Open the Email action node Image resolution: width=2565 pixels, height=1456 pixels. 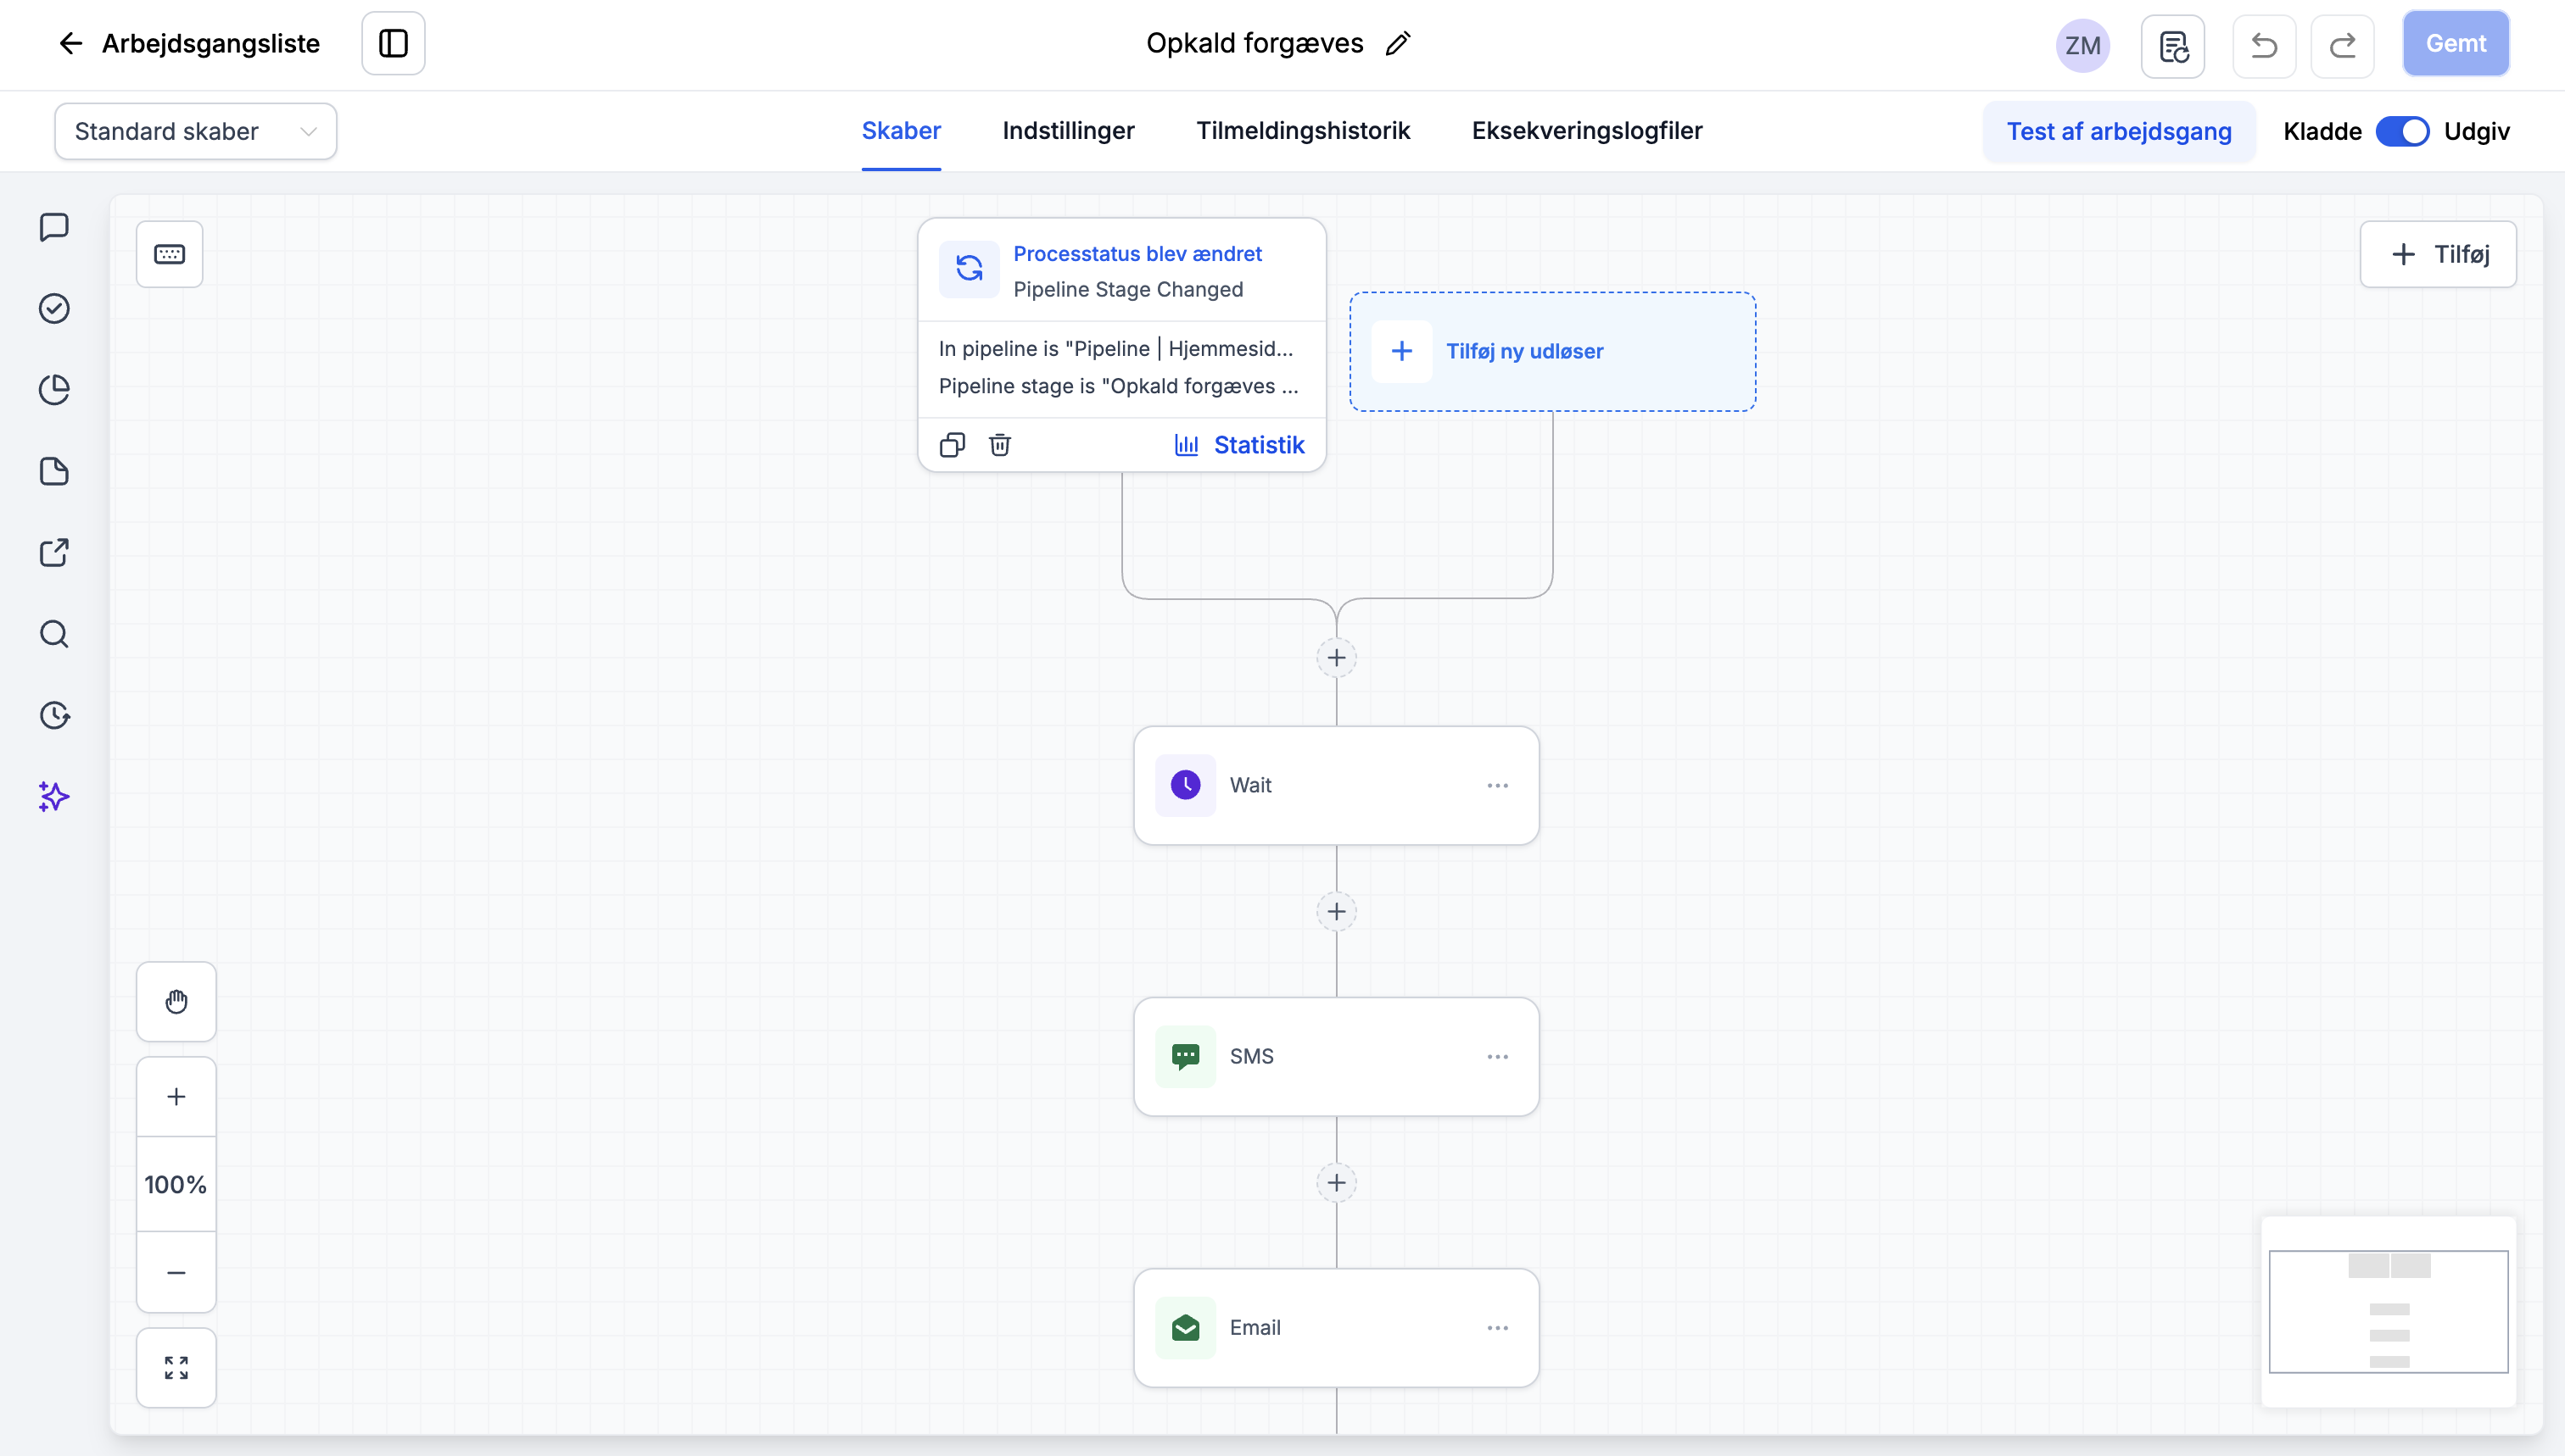(x=1336, y=1327)
